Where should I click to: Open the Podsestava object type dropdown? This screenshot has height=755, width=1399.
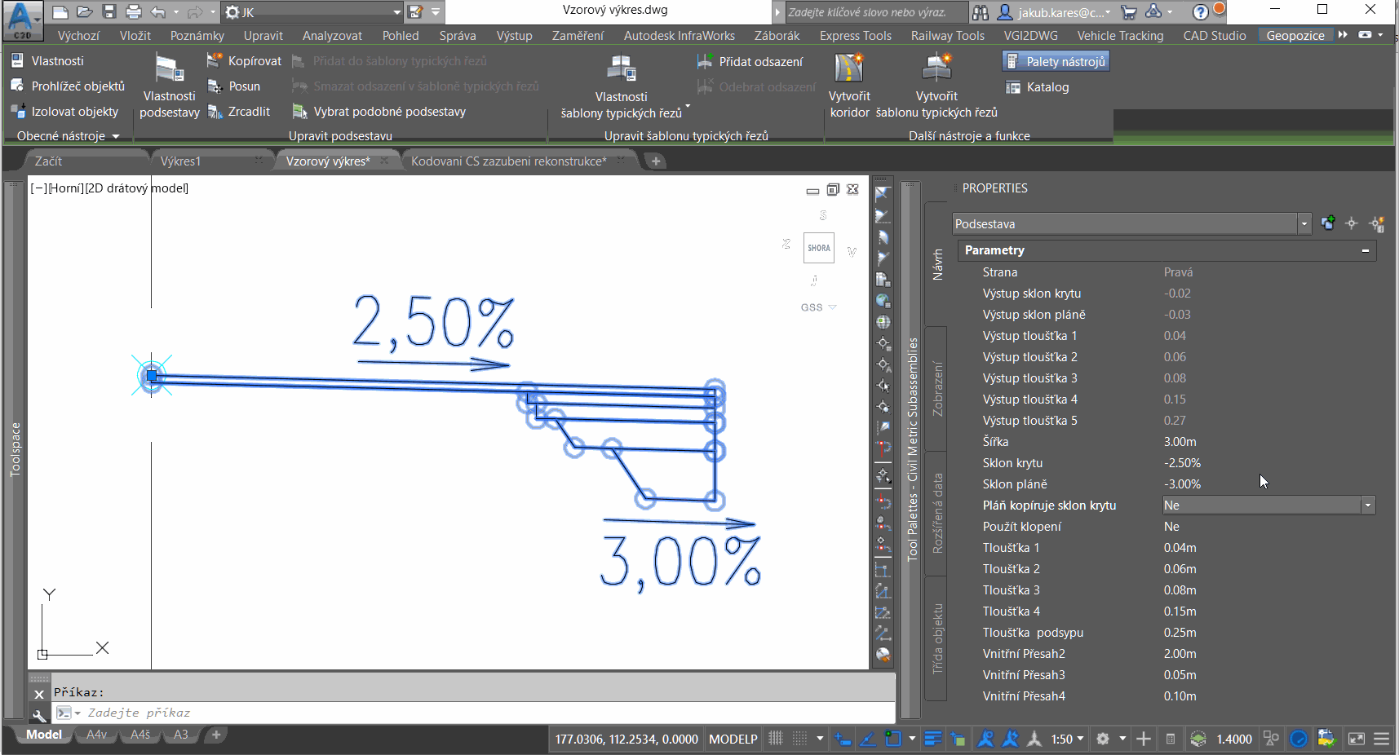pyautogui.click(x=1131, y=224)
